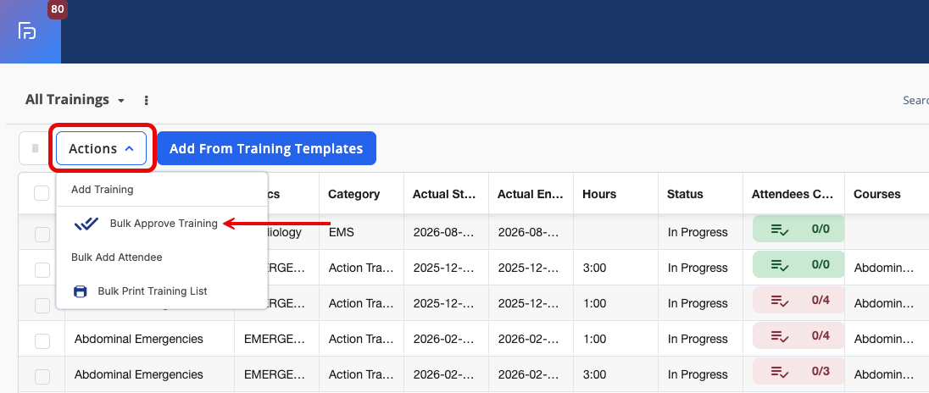Click the 2026-08 actual start date cell

pyautogui.click(x=444, y=233)
